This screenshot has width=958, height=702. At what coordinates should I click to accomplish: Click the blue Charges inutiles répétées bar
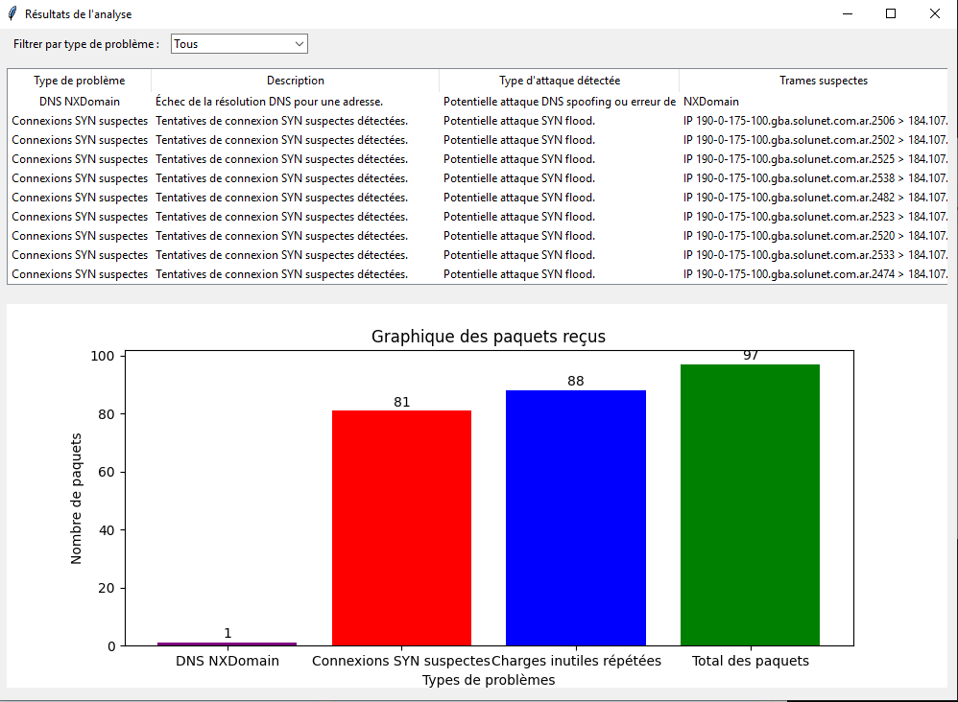coord(576,518)
